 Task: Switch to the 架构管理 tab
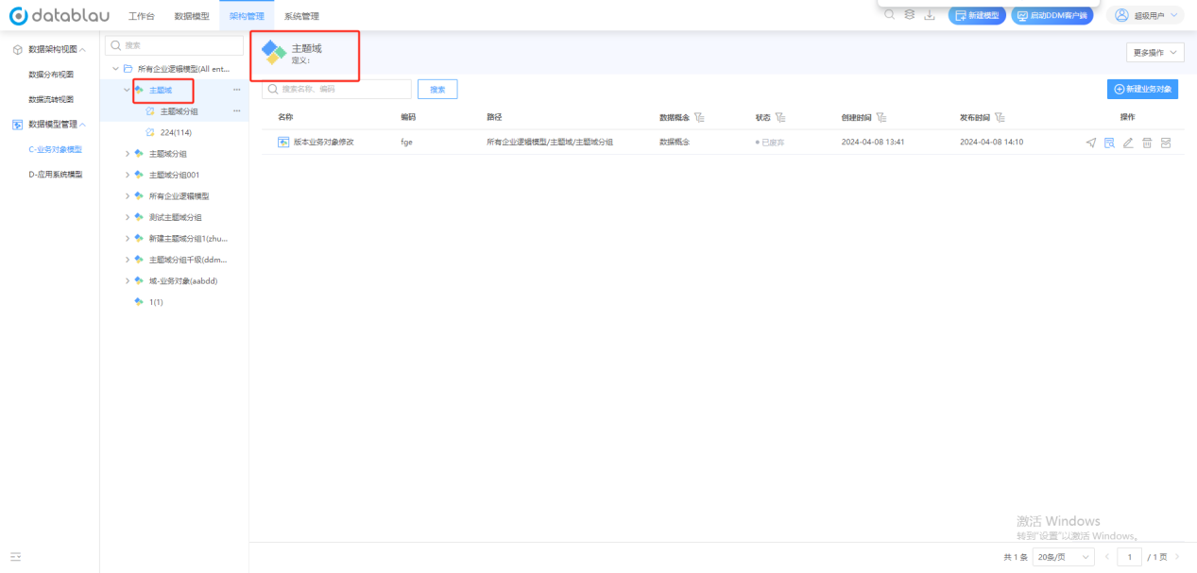(247, 16)
